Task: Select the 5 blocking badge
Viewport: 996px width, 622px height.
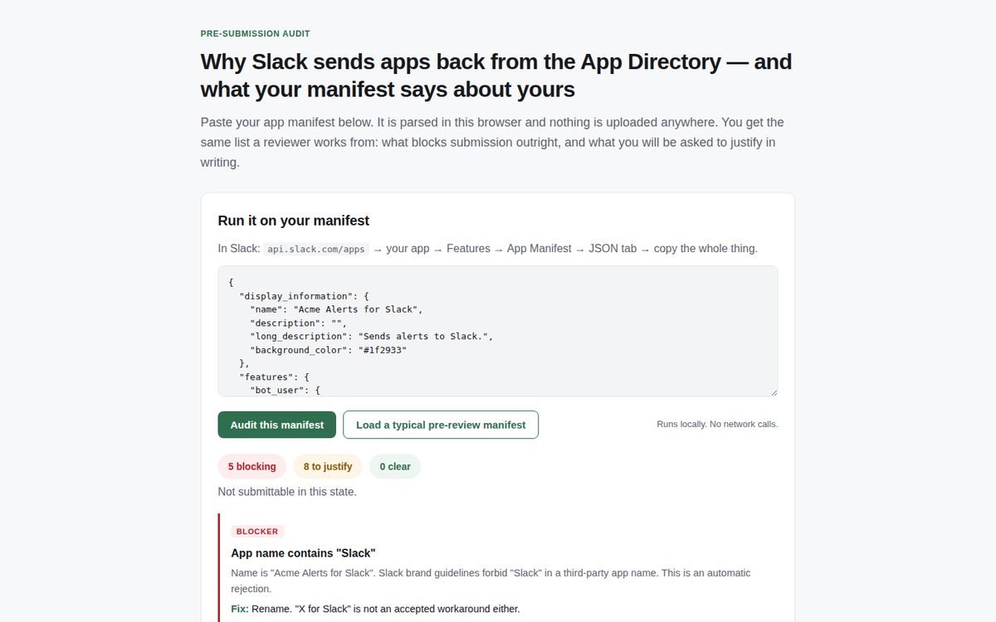Action: coord(252,467)
